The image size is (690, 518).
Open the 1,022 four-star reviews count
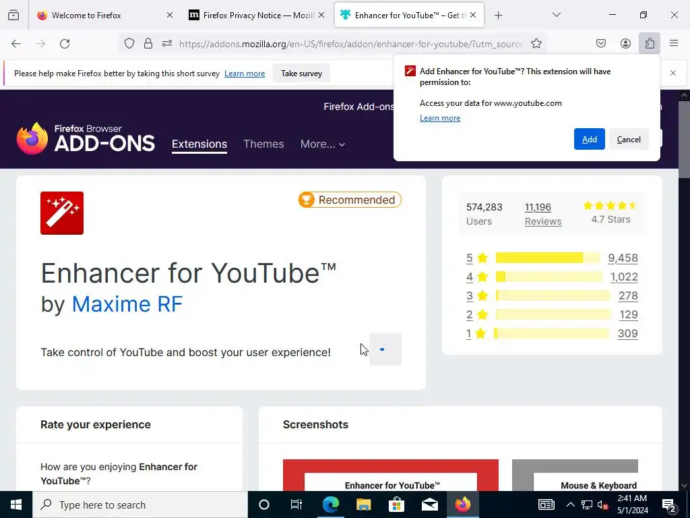point(624,277)
